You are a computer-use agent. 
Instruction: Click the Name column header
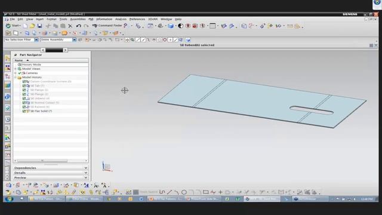click(51, 60)
